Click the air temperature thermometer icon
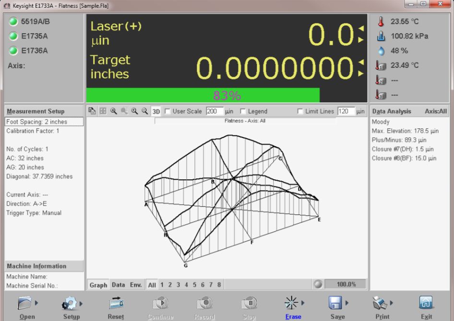 coord(381,22)
